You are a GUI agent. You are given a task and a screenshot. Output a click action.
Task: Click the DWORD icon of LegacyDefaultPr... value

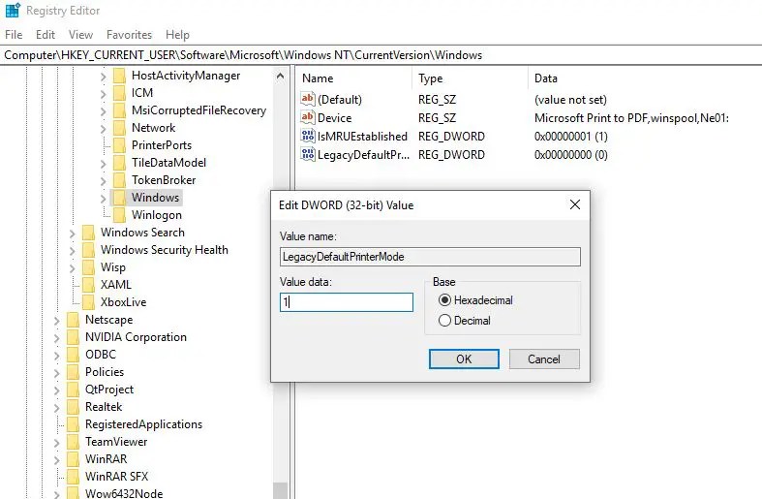click(x=307, y=155)
